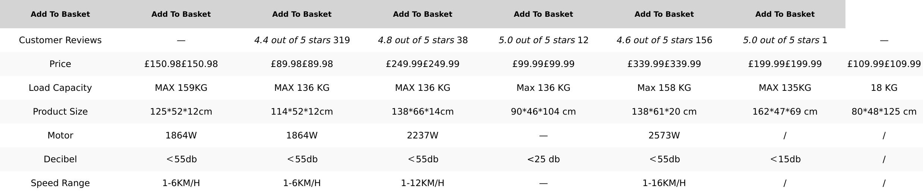Viewport: 923px width, 195px height.
Task: Select the MAX 159KG load capacity cell
Action: [181, 88]
